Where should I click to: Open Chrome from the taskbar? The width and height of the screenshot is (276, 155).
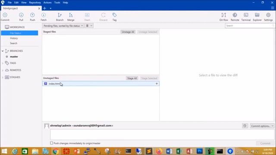(56, 151)
